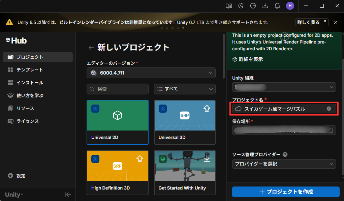The image size is (344, 201).
Task: Expand the Unity 組織 dropdown
Action: coord(284,87)
